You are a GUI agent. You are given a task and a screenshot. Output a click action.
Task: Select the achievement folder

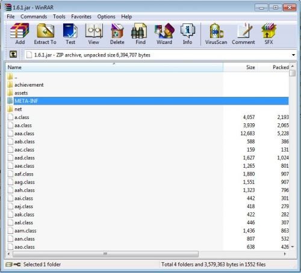[29, 85]
